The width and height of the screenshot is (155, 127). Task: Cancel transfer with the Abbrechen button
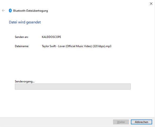click(141, 122)
